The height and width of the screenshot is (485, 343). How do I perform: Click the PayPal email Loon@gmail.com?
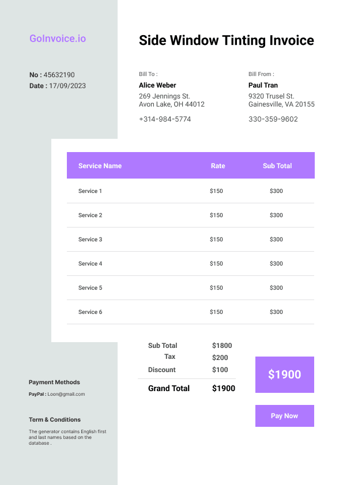(x=66, y=394)
